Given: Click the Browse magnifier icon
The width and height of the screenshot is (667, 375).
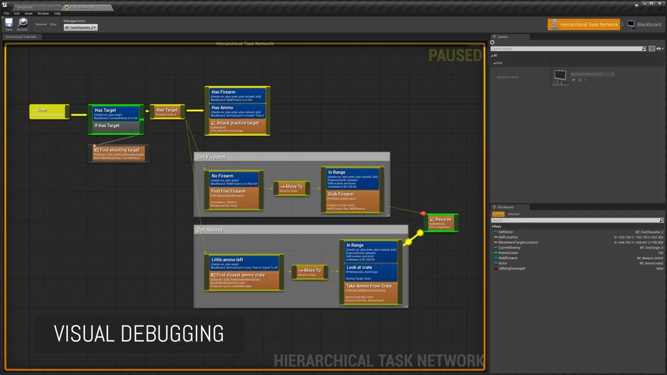Looking at the screenshot, I should coord(22,23).
